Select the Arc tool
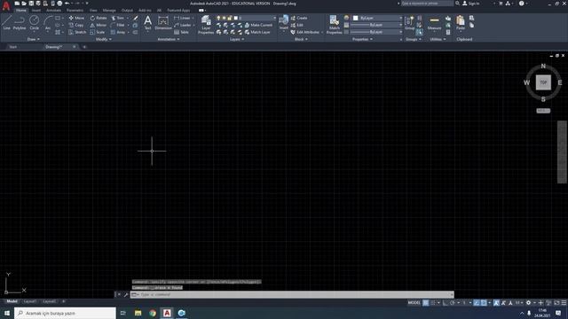This screenshot has width=568, height=319. (48, 23)
